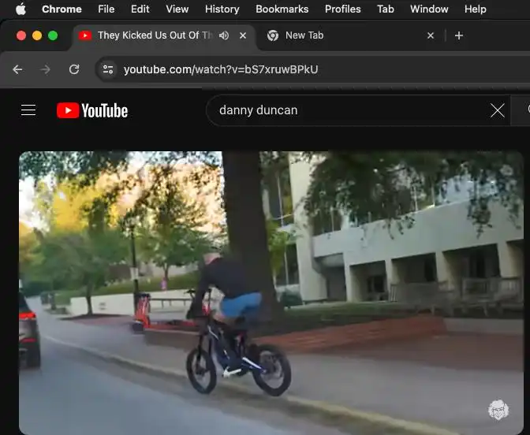Close the They Kicked Us Out tab
Screen dimensions: 530x435
243,35
